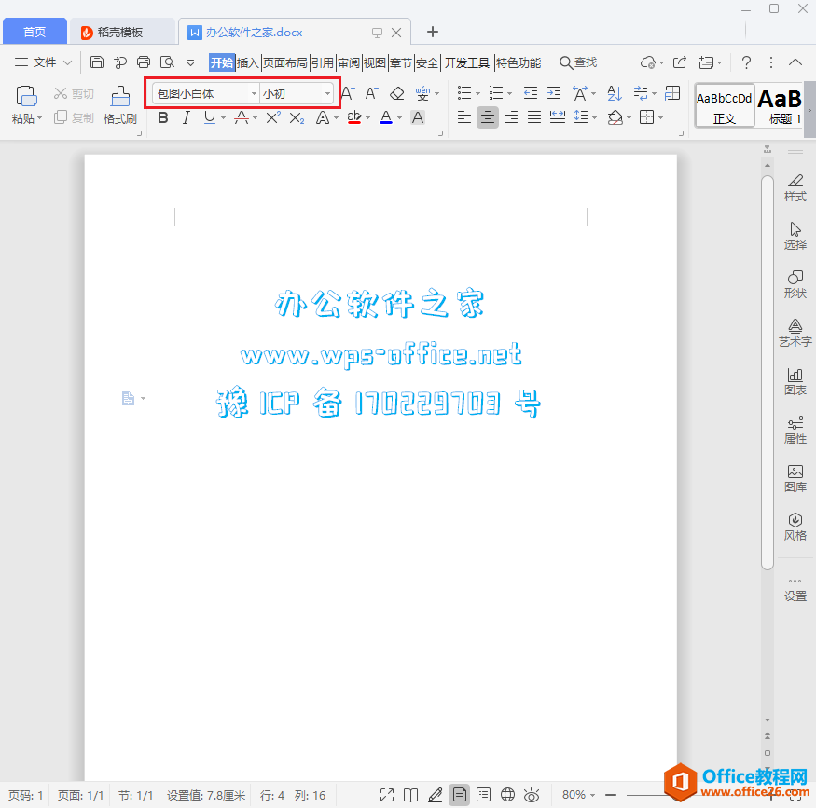Open the 页面布局 (Page Layout) tab
This screenshot has height=808, width=816.
point(284,62)
